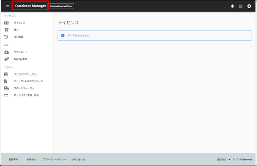Open 購入 via shopping cart icon

pos(6,30)
